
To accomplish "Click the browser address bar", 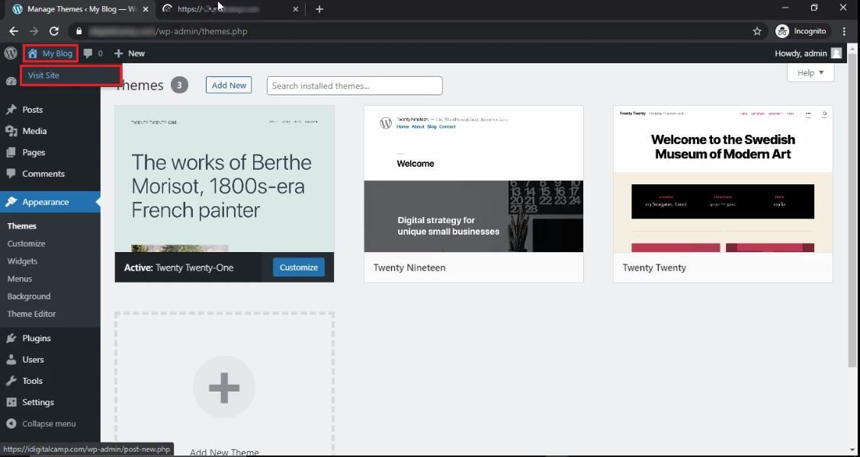I will click(x=418, y=31).
